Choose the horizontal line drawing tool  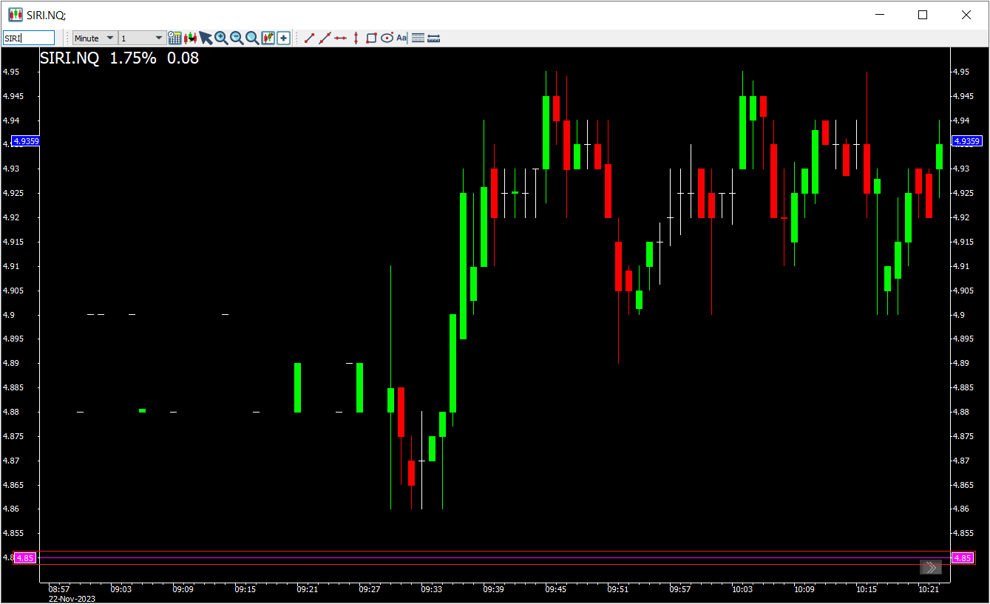(340, 38)
